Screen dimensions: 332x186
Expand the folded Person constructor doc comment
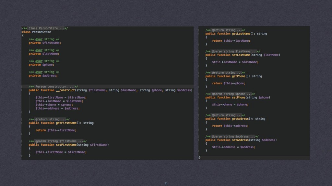53,87
